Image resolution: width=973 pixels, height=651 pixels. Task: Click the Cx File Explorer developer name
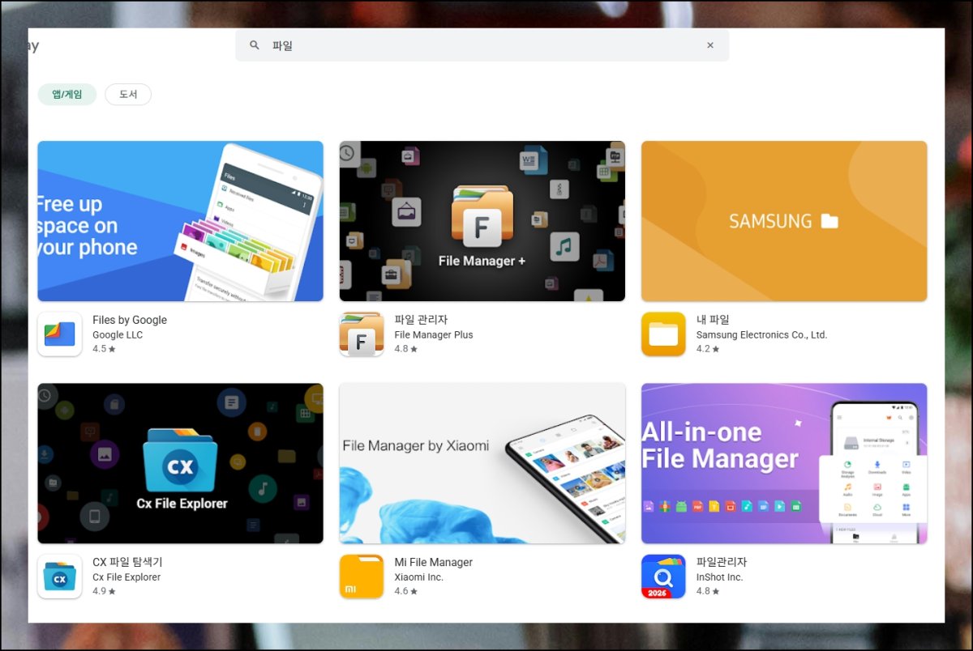tap(126, 577)
